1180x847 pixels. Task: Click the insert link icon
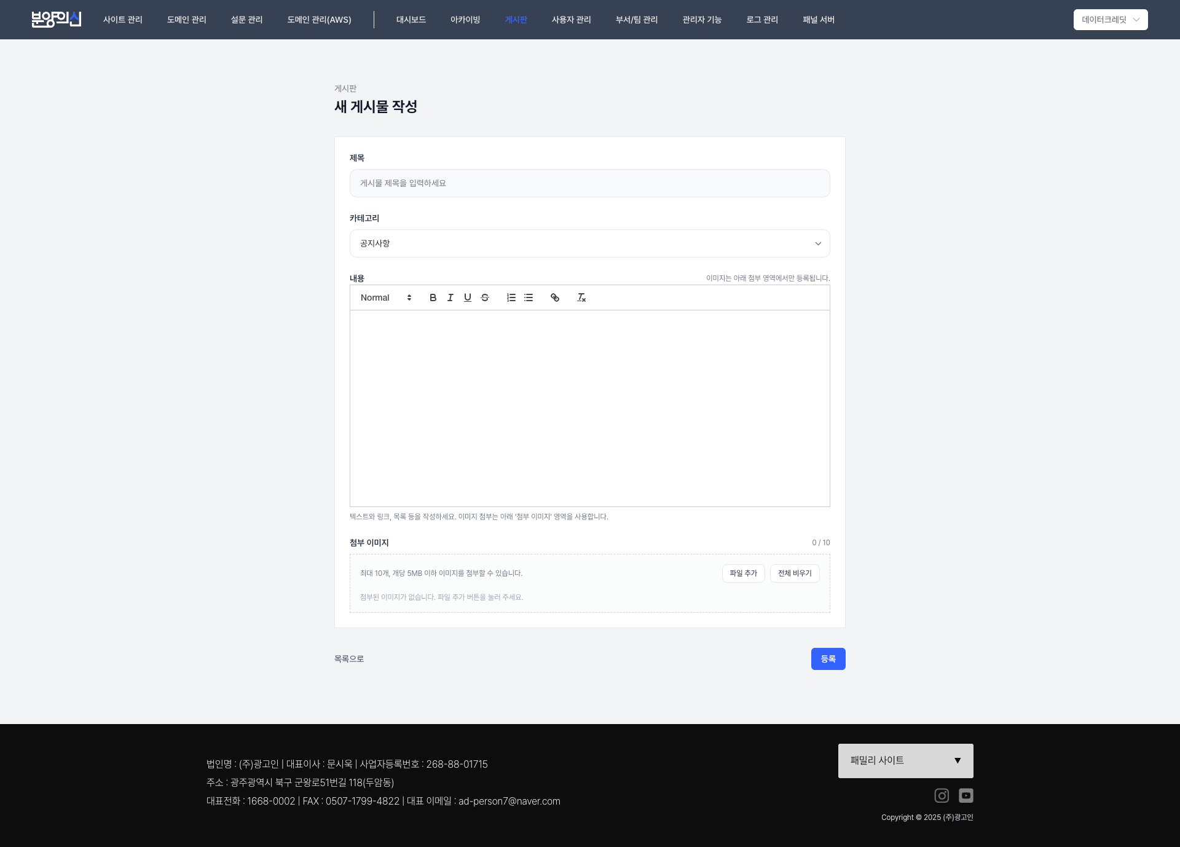tap(554, 297)
